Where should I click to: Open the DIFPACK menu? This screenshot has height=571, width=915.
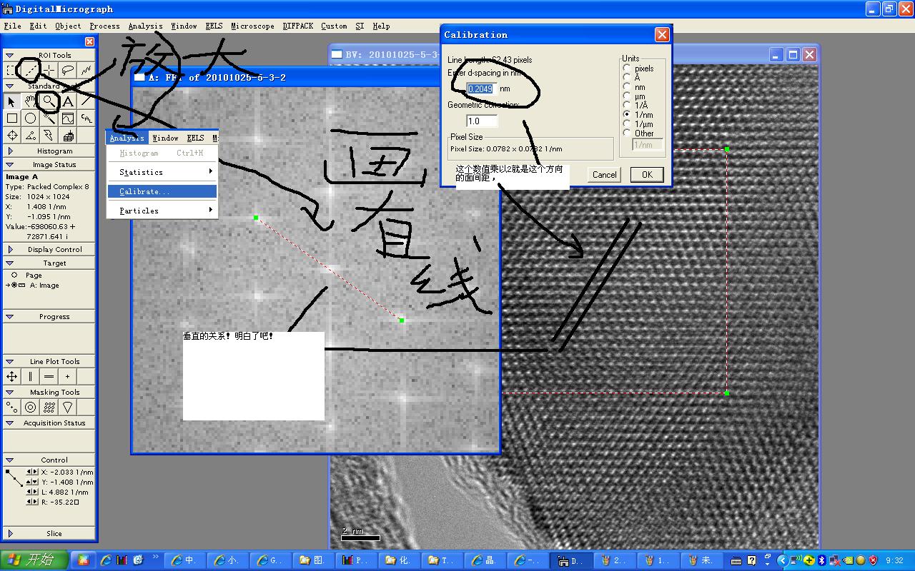point(297,26)
